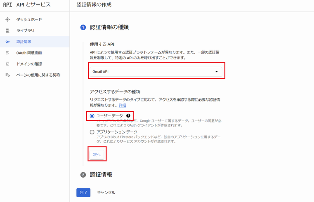Viewport: 314px width, 202px height.
Task: Click the 認証情報の作成 page title
Action: pos(94,5)
